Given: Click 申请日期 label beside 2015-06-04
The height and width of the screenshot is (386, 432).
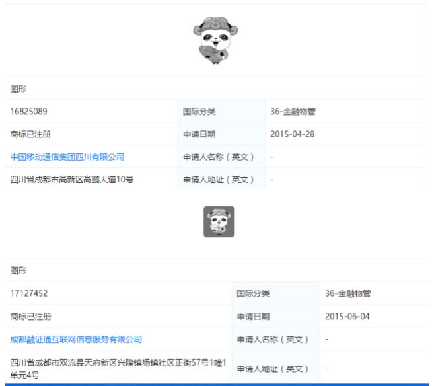Looking at the screenshot, I should (x=253, y=316).
